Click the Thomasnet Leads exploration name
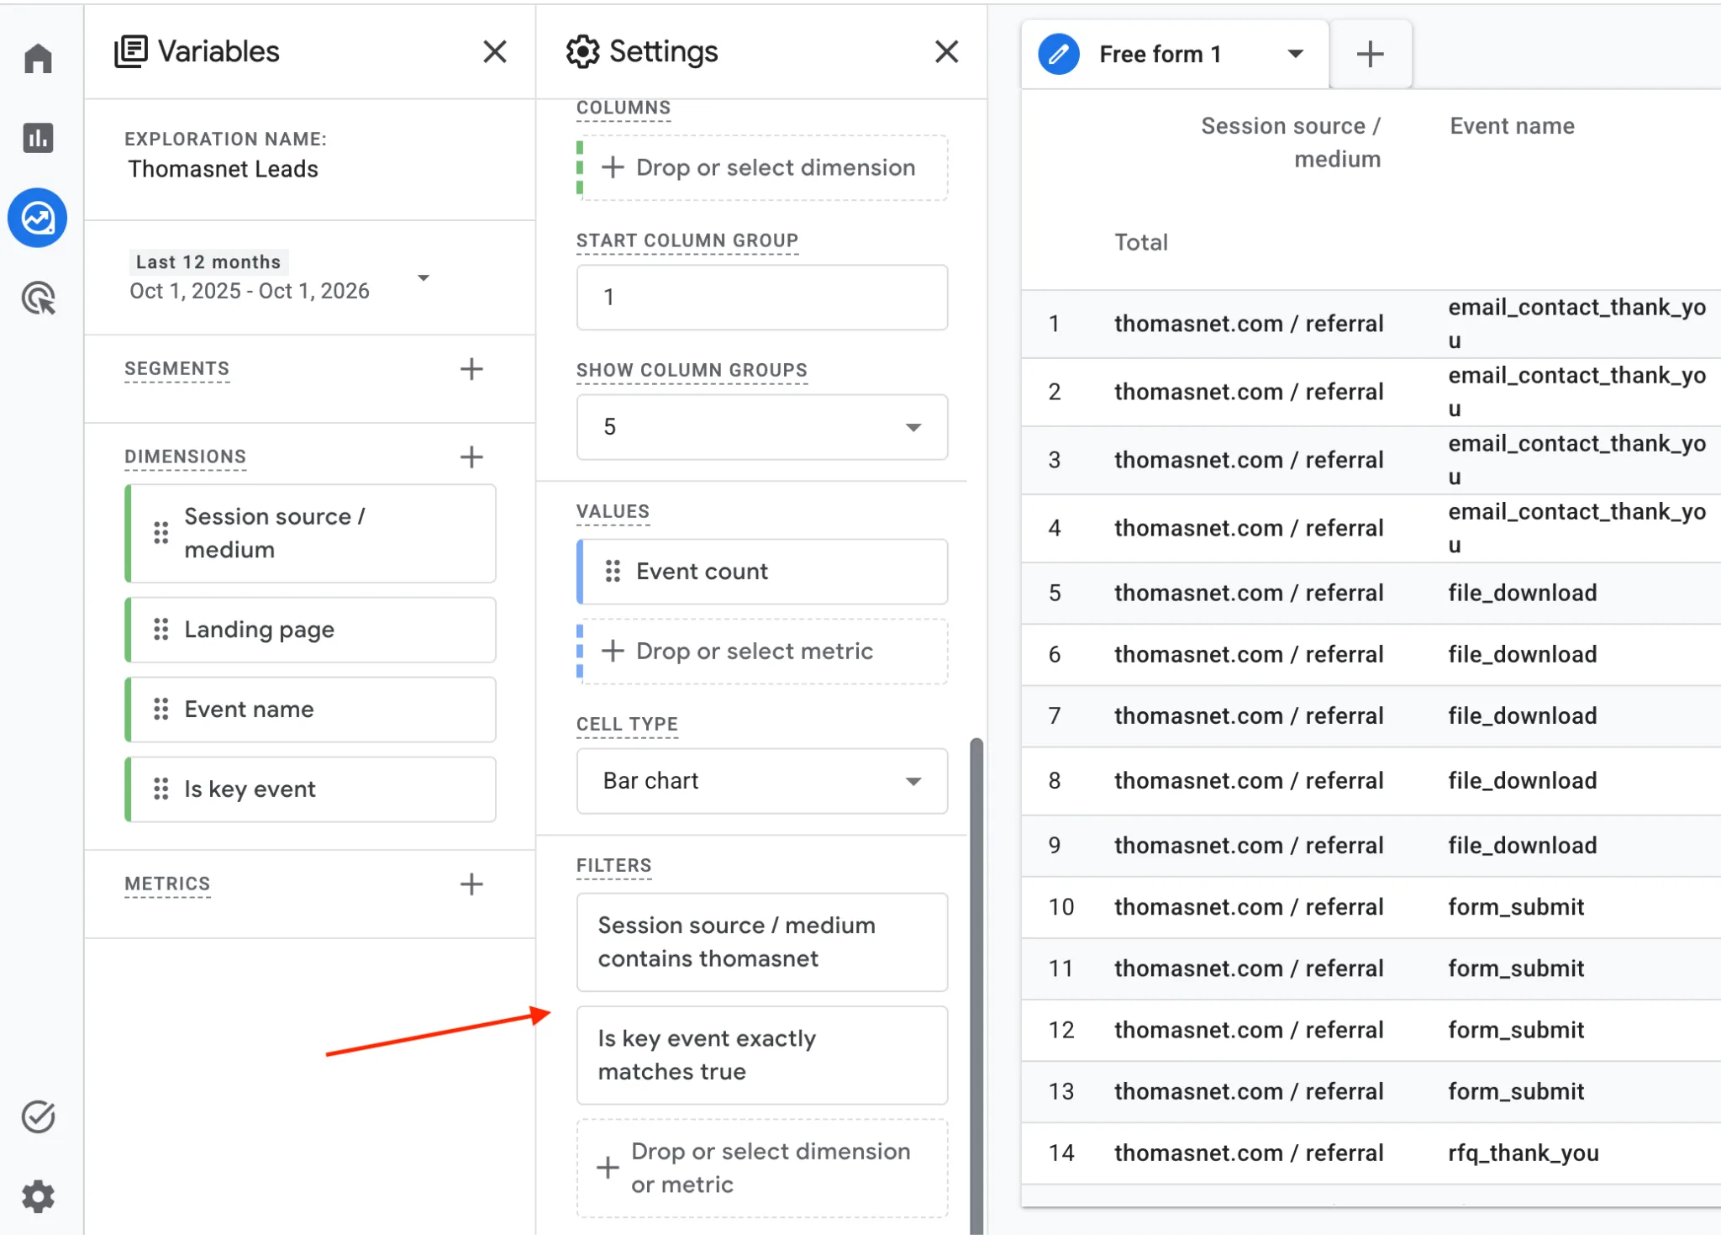Image resolution: width=1721 pixels, height=1235 pixels. (x=223, y=169)
